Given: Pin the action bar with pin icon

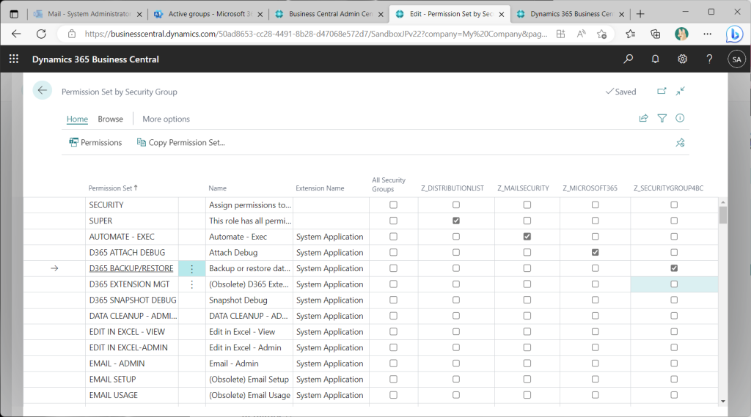Looking at the screenshot, I should coord(680,143).
